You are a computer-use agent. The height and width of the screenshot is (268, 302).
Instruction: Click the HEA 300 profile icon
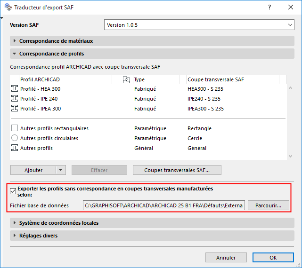click(x=15, y=89)
